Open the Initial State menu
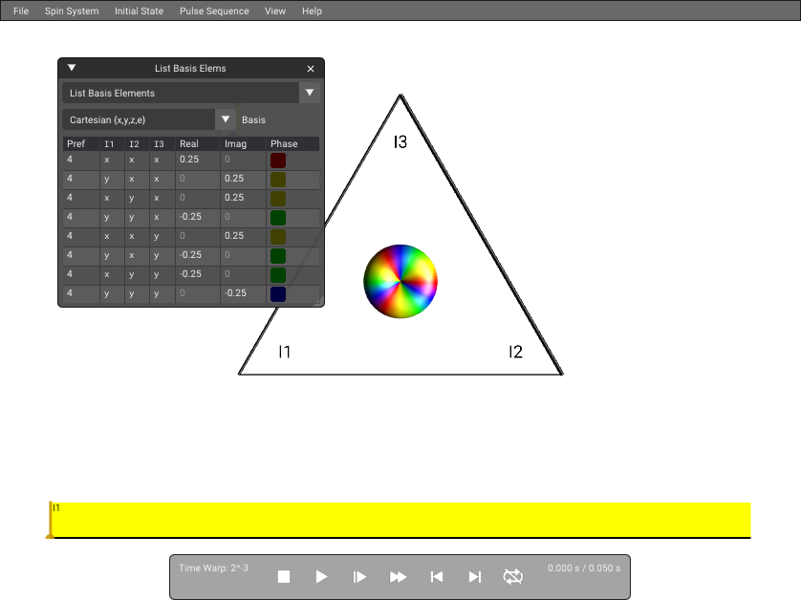801x600 pixels. pyautogui.click(x=139, y=11)
